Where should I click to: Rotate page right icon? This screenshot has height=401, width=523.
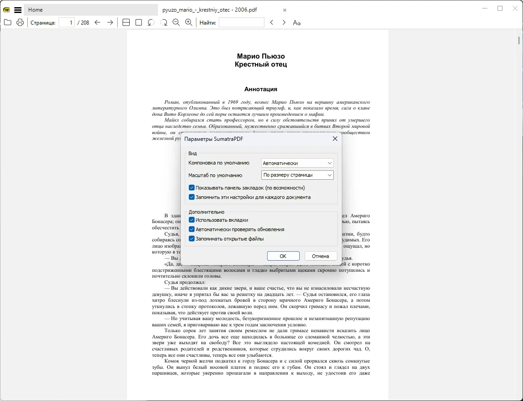pyautogui.click(x=164, y=22)
